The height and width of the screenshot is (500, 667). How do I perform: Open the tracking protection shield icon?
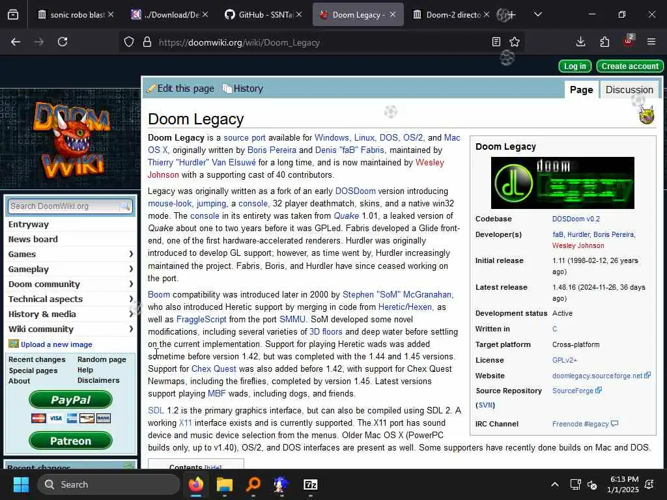129,42
